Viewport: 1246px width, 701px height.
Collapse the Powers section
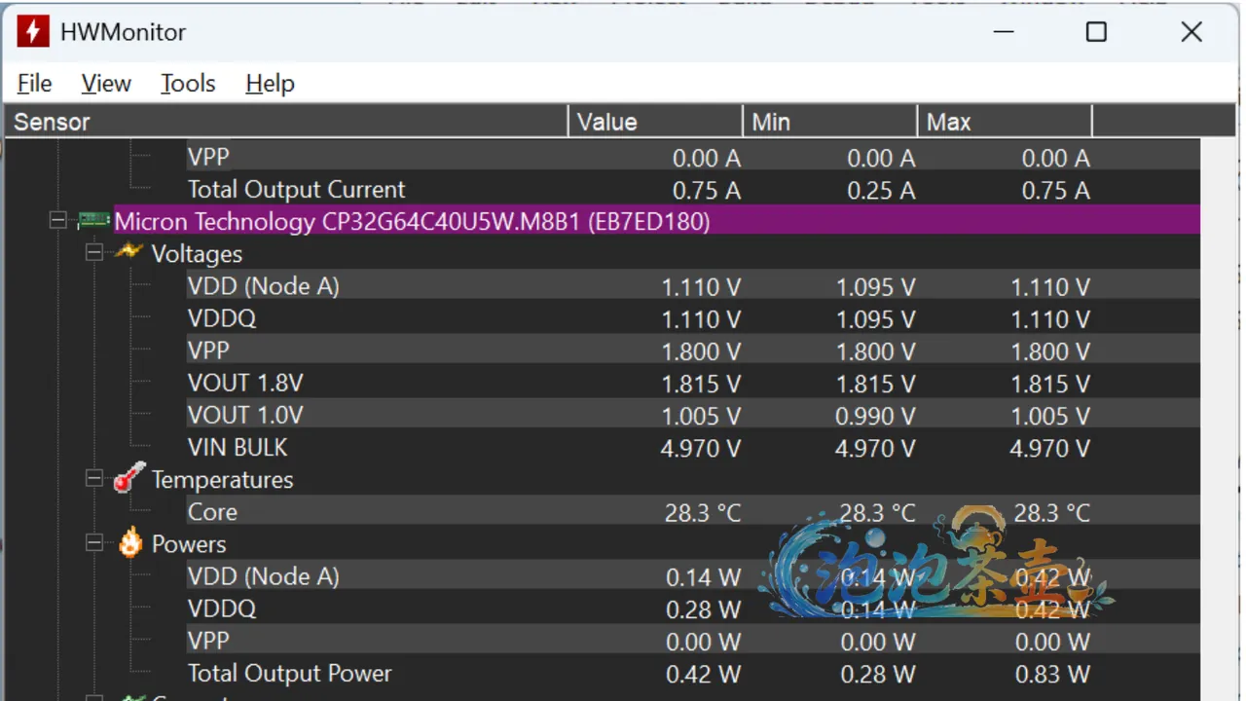[93, 543]
